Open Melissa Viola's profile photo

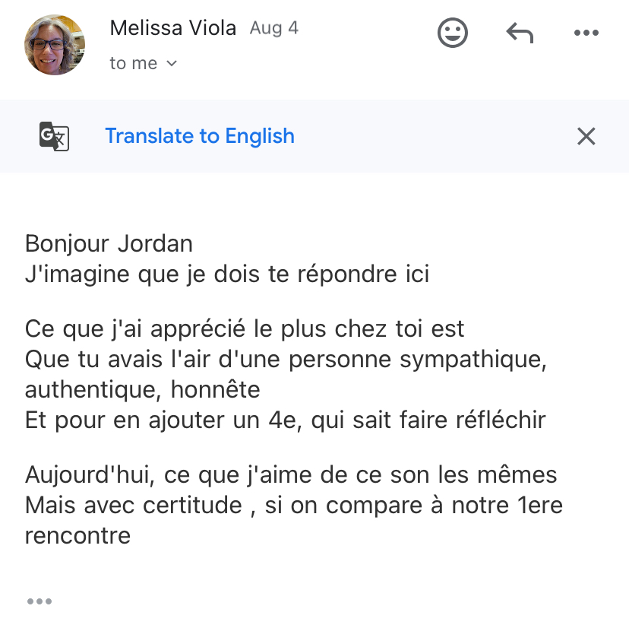(55, 45)
